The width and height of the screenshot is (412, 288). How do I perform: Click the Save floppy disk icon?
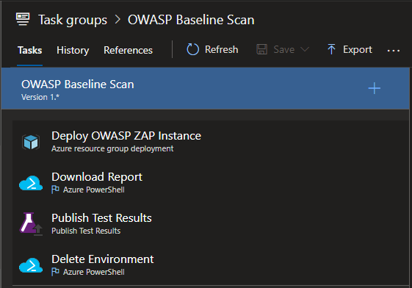click(261, 49)
